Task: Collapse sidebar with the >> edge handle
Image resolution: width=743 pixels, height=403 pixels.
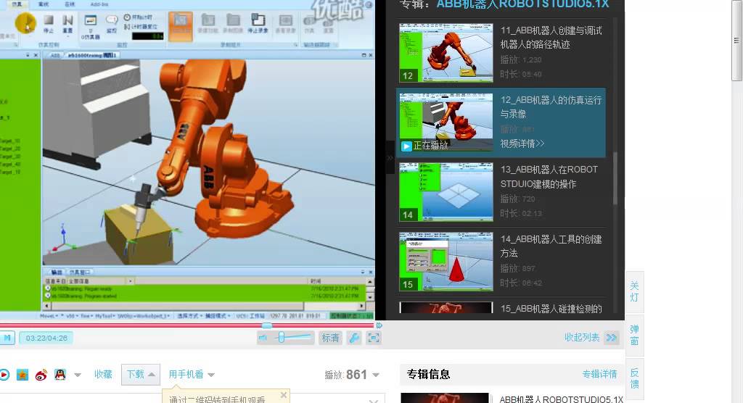Action: click(x=390, y=158)
